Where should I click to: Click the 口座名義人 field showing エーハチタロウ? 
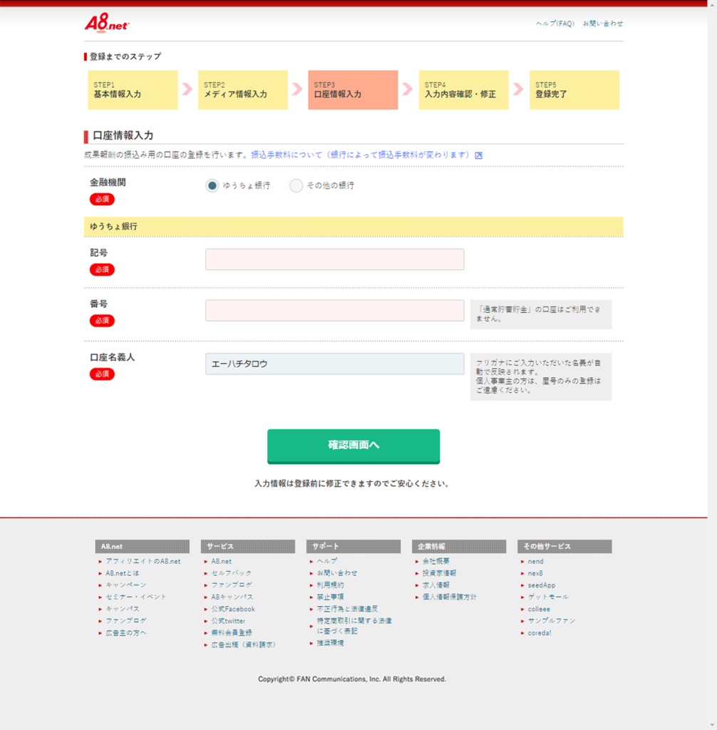tap(335, 364)
